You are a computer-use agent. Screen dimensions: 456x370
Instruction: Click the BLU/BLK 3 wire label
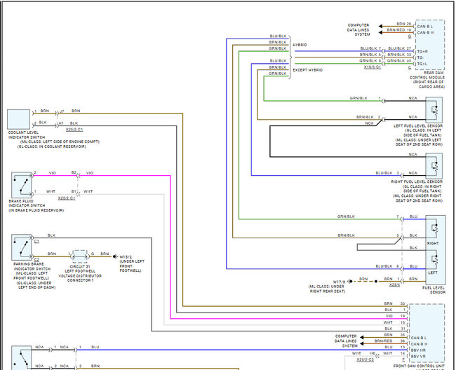pyautogui.click(x=387, y=173)
